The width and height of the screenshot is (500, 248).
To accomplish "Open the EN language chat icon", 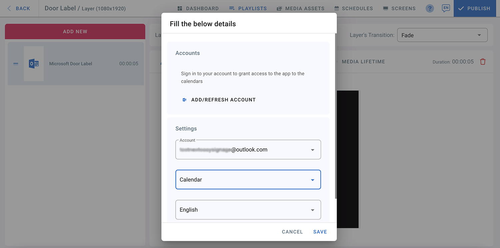I will pos(446,8).
